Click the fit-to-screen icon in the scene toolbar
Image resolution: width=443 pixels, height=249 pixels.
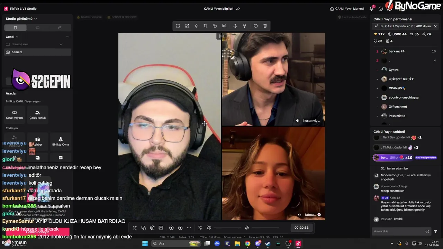178,26
